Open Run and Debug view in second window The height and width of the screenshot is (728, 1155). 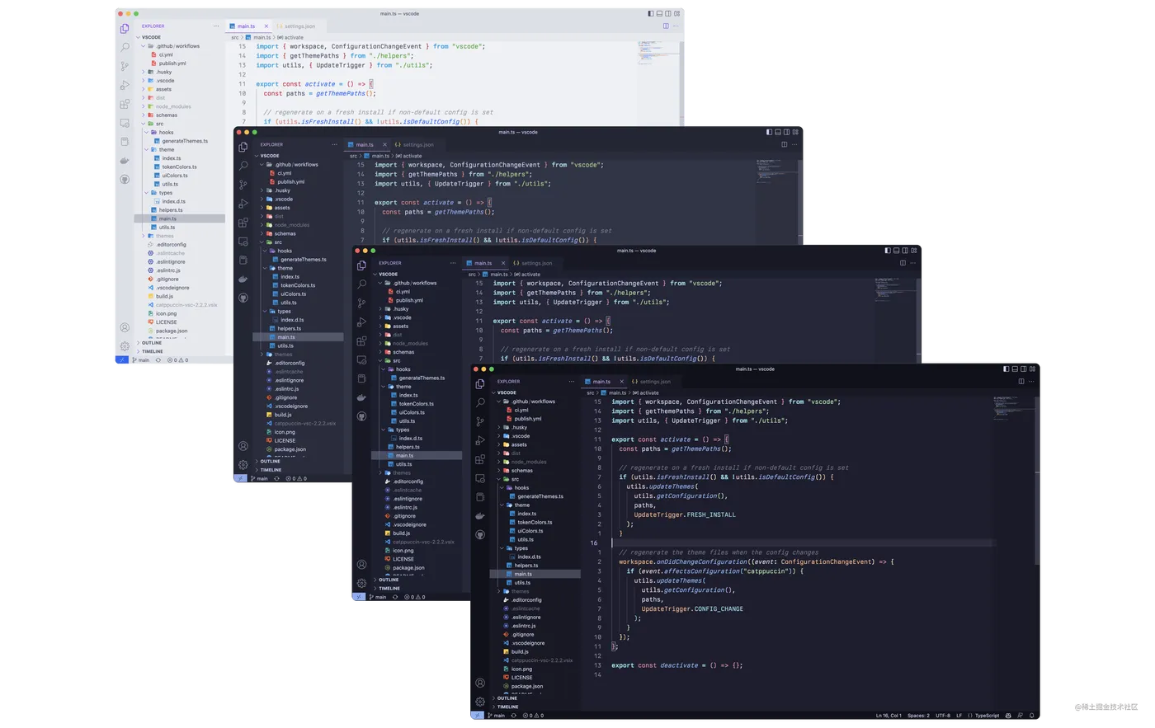point(243,204)
